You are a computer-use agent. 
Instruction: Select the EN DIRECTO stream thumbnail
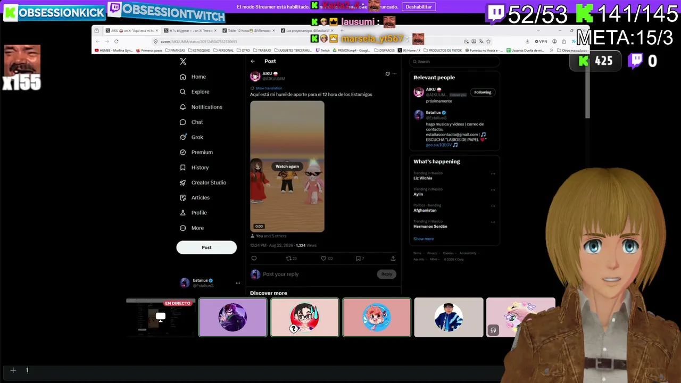(x=161, y=318)
